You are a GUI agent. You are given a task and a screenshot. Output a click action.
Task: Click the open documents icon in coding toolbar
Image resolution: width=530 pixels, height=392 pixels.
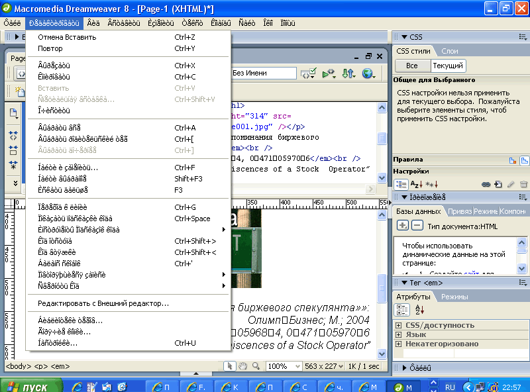tap(13, 113)
